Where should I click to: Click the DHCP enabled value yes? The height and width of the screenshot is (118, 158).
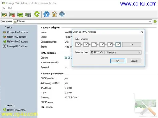pyautogui.click(x=66, y=78)
